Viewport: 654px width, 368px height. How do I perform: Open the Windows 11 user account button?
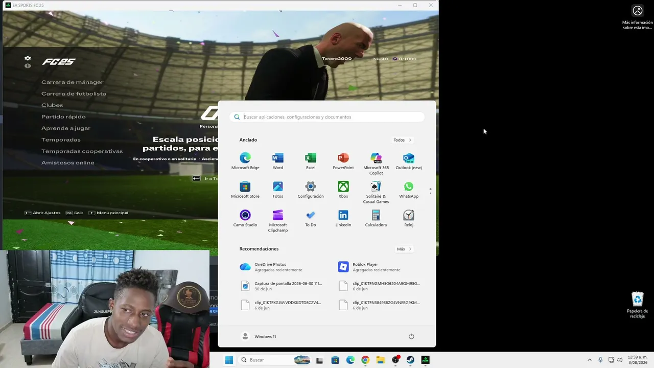(x=259, y=336)
